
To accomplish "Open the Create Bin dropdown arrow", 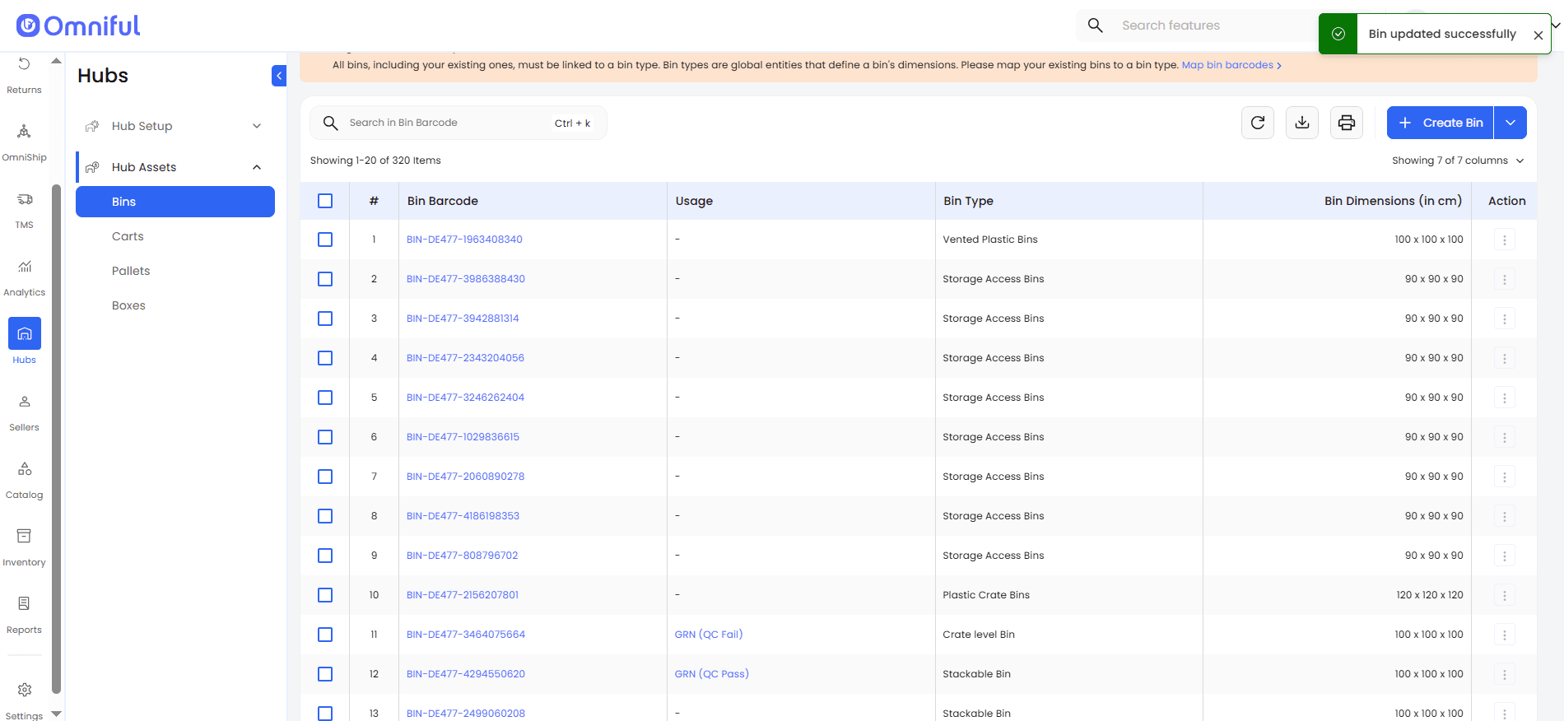I will pos(1510,123).
